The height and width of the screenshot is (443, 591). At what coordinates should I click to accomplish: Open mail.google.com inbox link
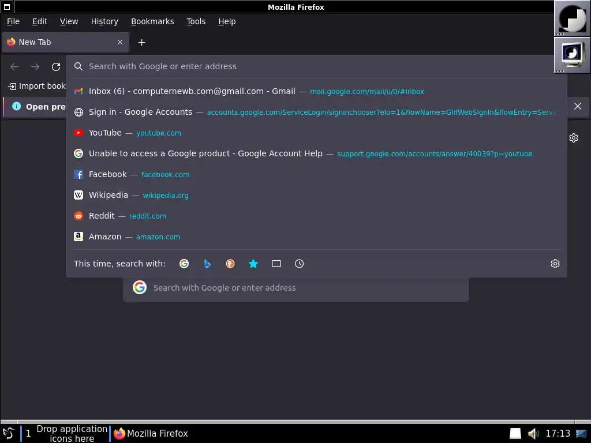tap(366, 92)
